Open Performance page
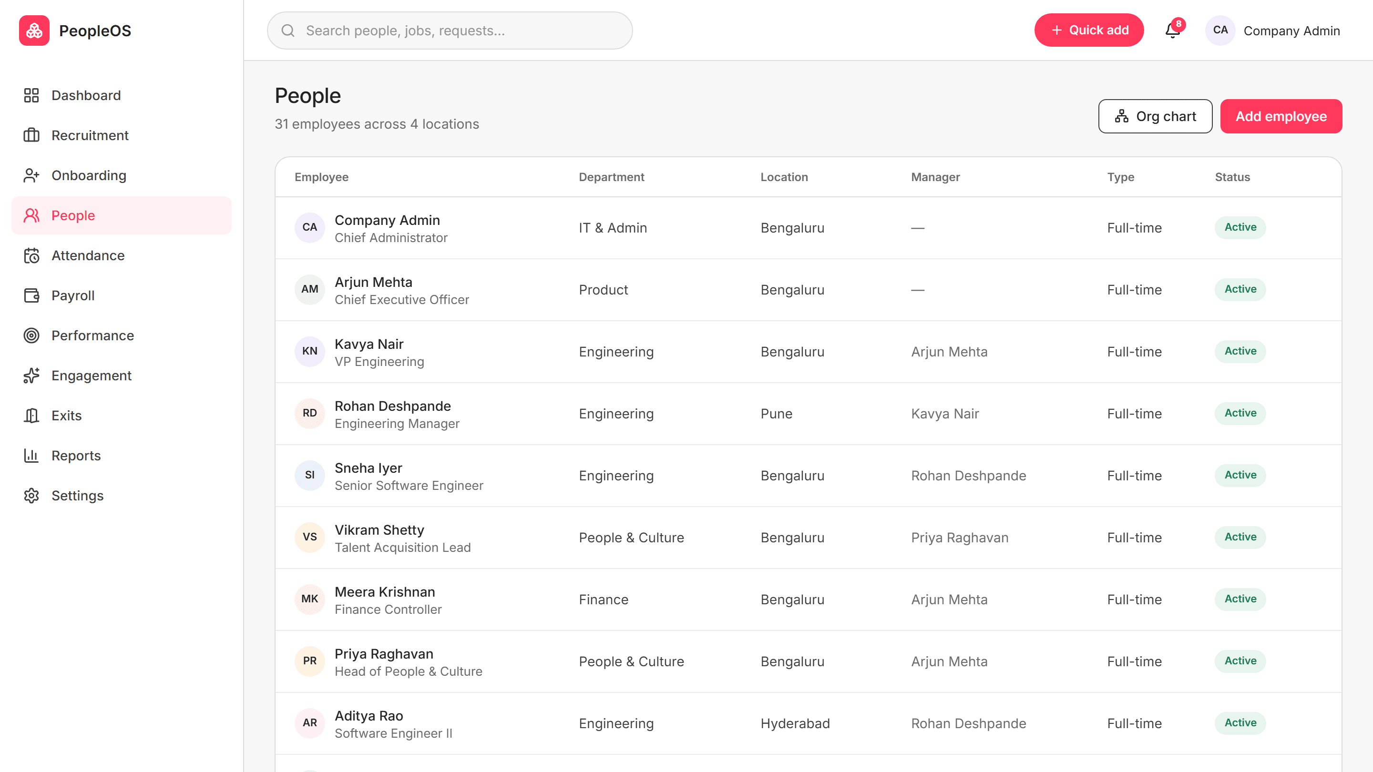Screen dimensions: 1373x772 [x=122, y=335]
